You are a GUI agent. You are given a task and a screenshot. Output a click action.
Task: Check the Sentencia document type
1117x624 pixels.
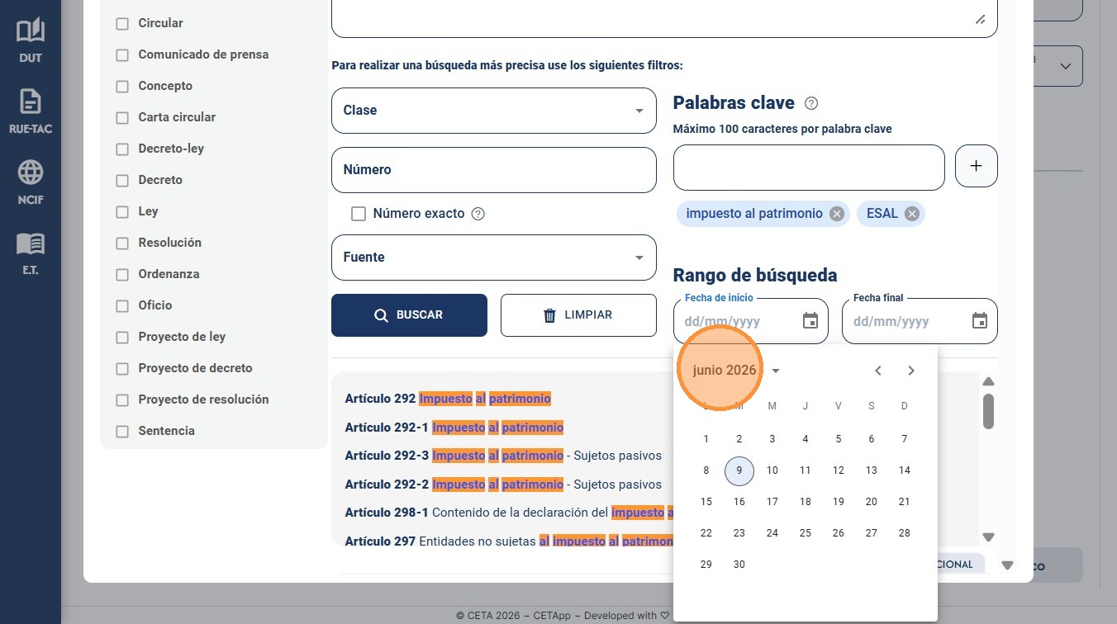(122, 432)
